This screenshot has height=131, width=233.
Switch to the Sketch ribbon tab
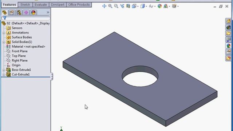[x=25, y=5]
